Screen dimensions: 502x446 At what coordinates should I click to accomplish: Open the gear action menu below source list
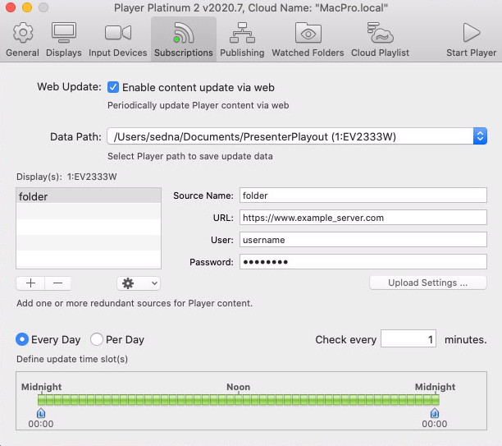139,283
